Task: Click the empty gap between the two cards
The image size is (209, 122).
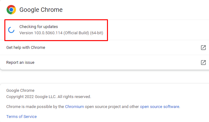Action: click(104, 77)
